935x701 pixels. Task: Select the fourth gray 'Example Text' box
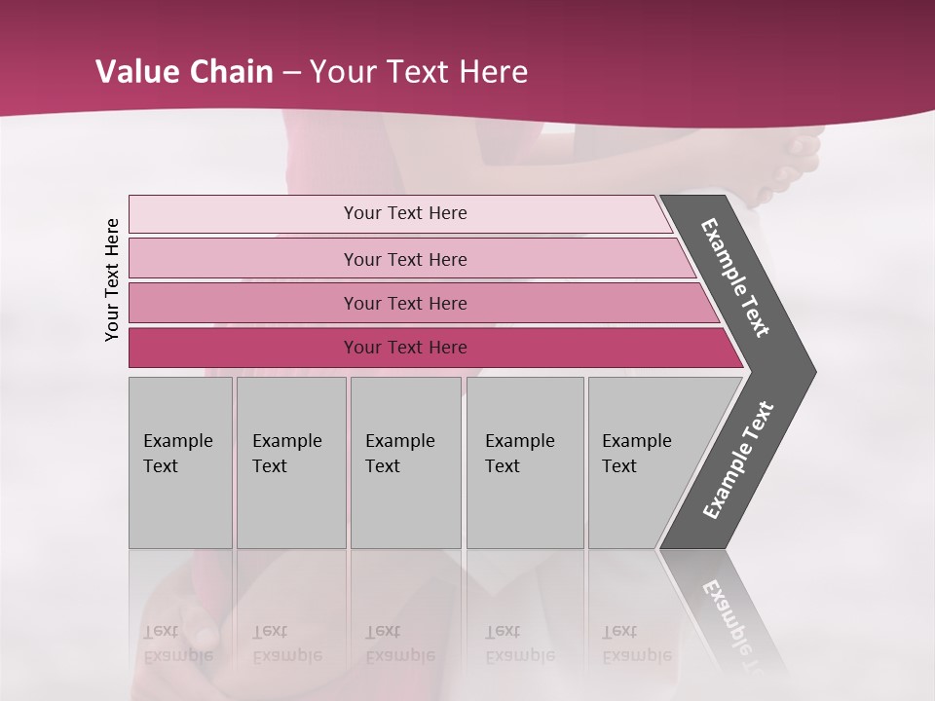[525, 462]
